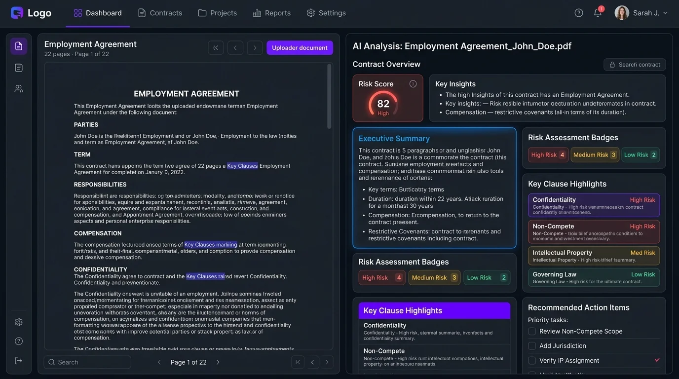679x379 pixels.
Task: Open Non-Compete High Risk clause card
Action: 594,232
